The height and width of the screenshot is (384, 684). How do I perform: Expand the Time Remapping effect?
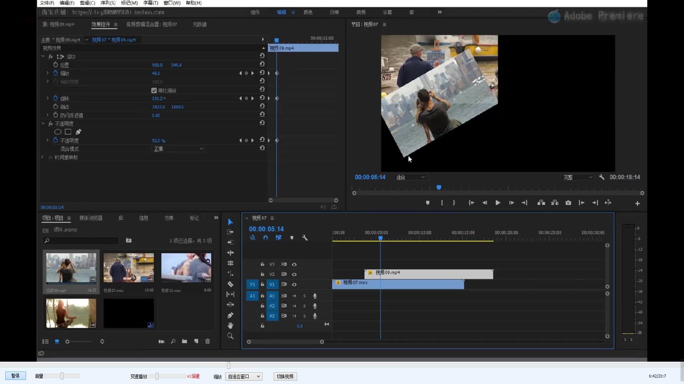(42, 157)
